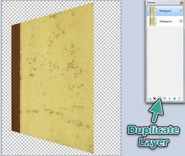Select the top Hintergrund layer thumbnail
The width and height of the screenshot is (185, 156).
click(x=153, y=11)
